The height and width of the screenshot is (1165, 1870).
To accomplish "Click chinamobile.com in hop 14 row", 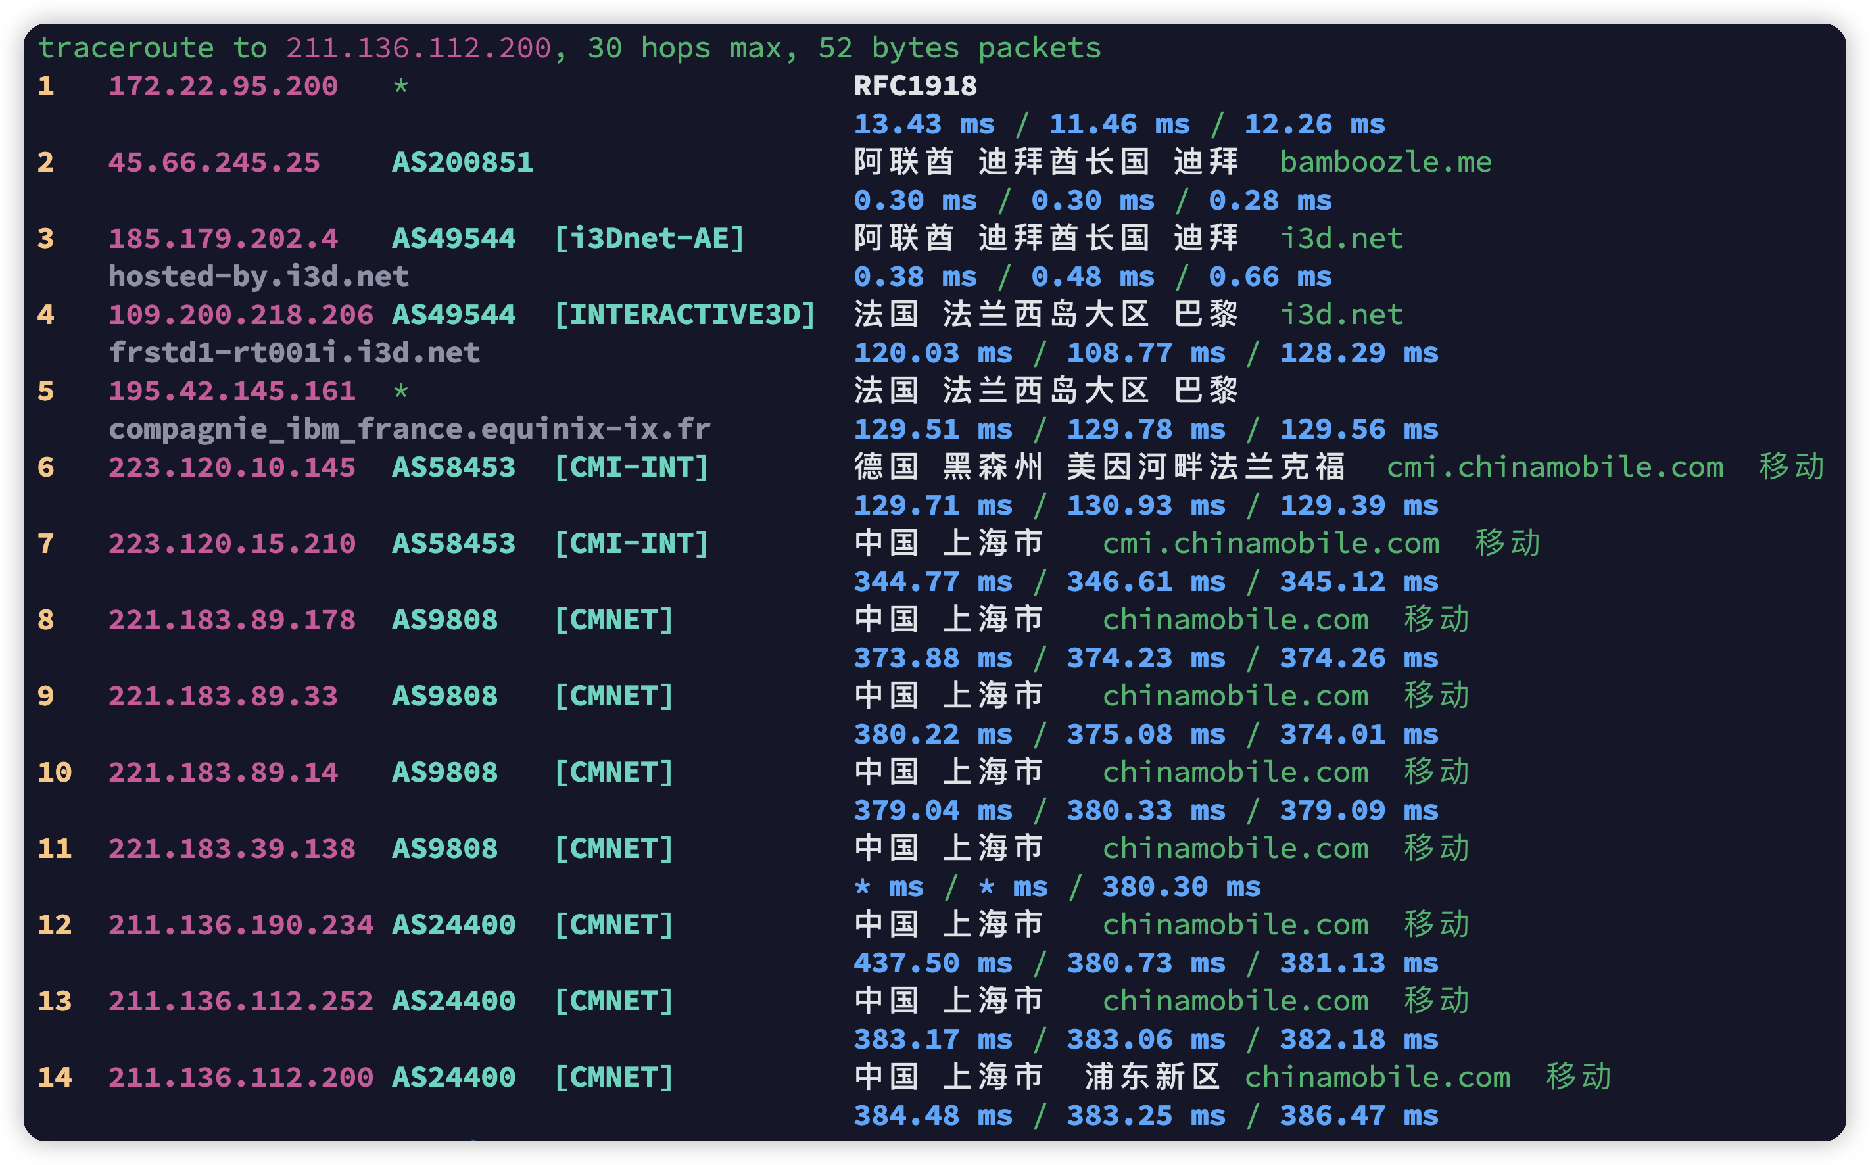I will (x=1377, y=1077).
